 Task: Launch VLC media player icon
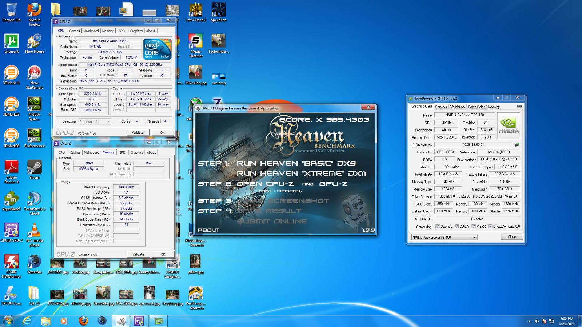(34, 235)
